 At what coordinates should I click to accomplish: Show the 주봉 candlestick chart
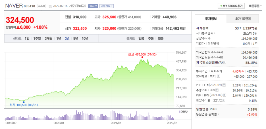click(151, 39)
